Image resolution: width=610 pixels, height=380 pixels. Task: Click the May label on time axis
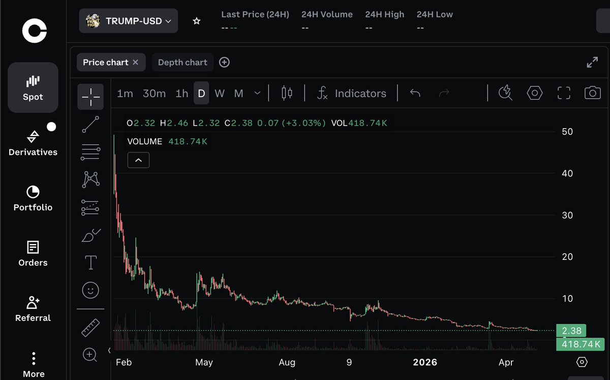point(204,362)
